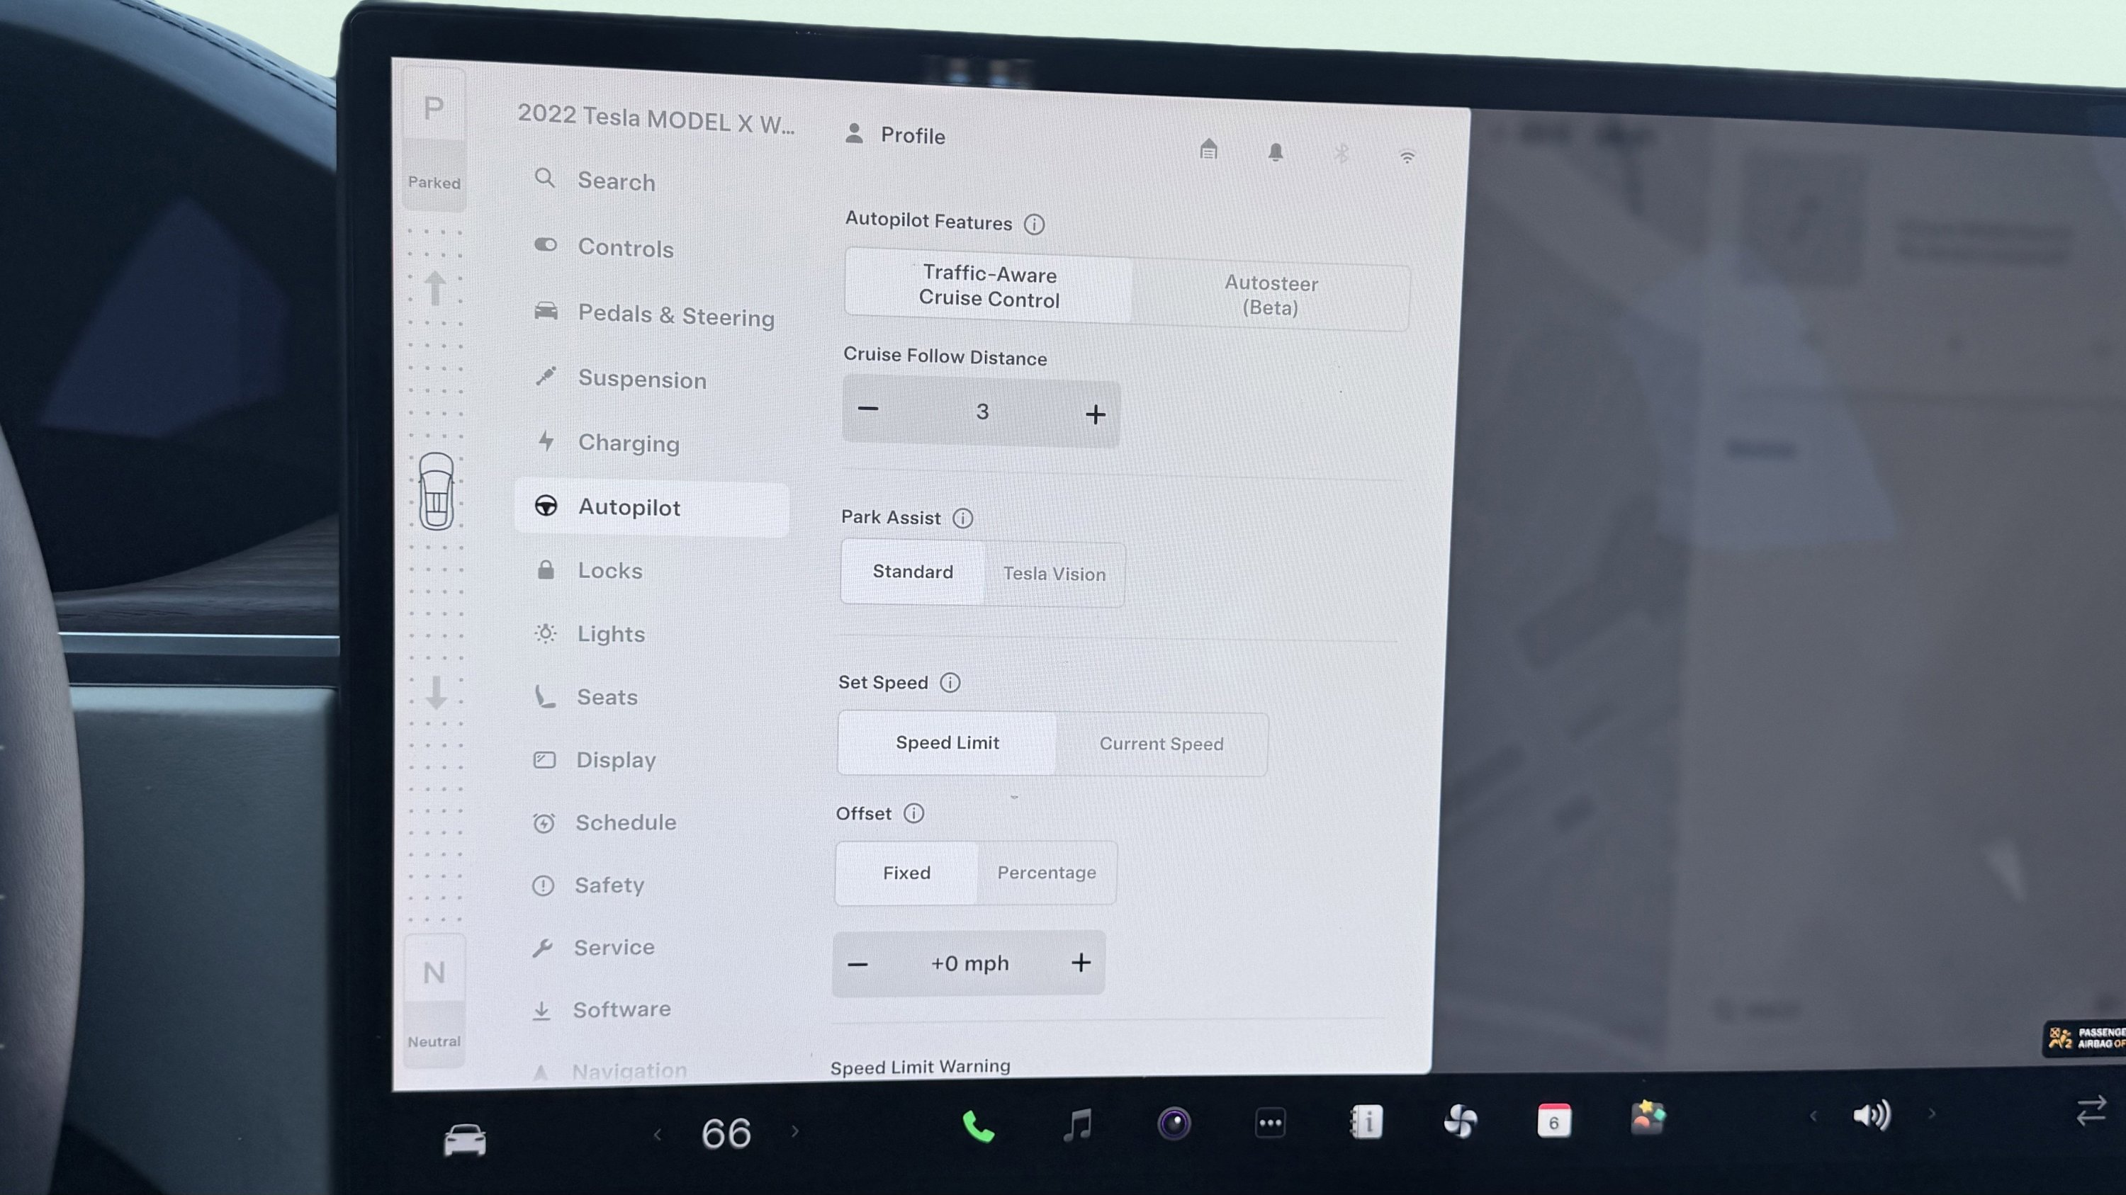This screenshot has height=1195, width=2126.
Task: Select Autosteer (Beta) option
Action: pos(1271,295)
